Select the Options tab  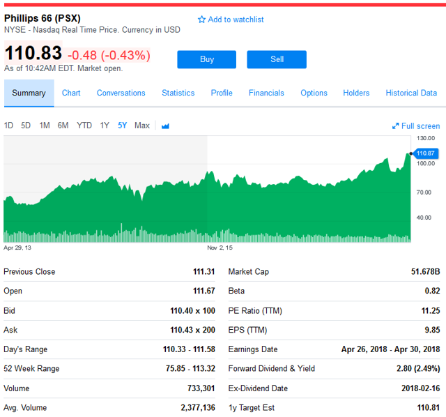point(314,93)
